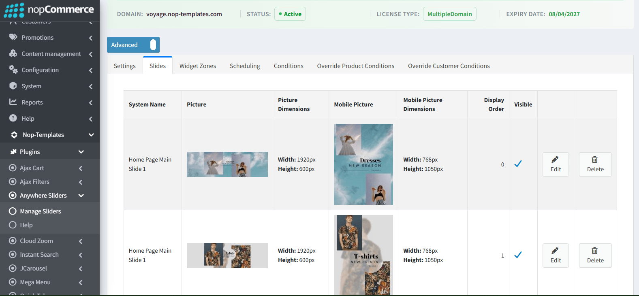
Task: Click the Nop-Templates logo icon
Action: (x=14, y=134)
